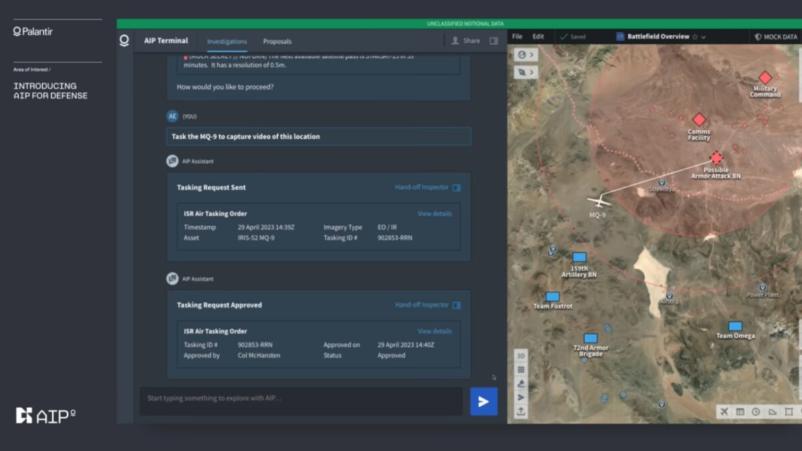802x451 pixels.
Task: View details of approved ISR Air Tasking Order
Action: pyautogui.click(x=434, y=331)
